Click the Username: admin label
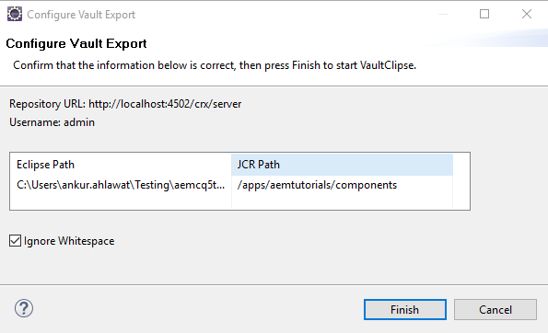Viewport: 548px width, 333px height. coord(52,122)
